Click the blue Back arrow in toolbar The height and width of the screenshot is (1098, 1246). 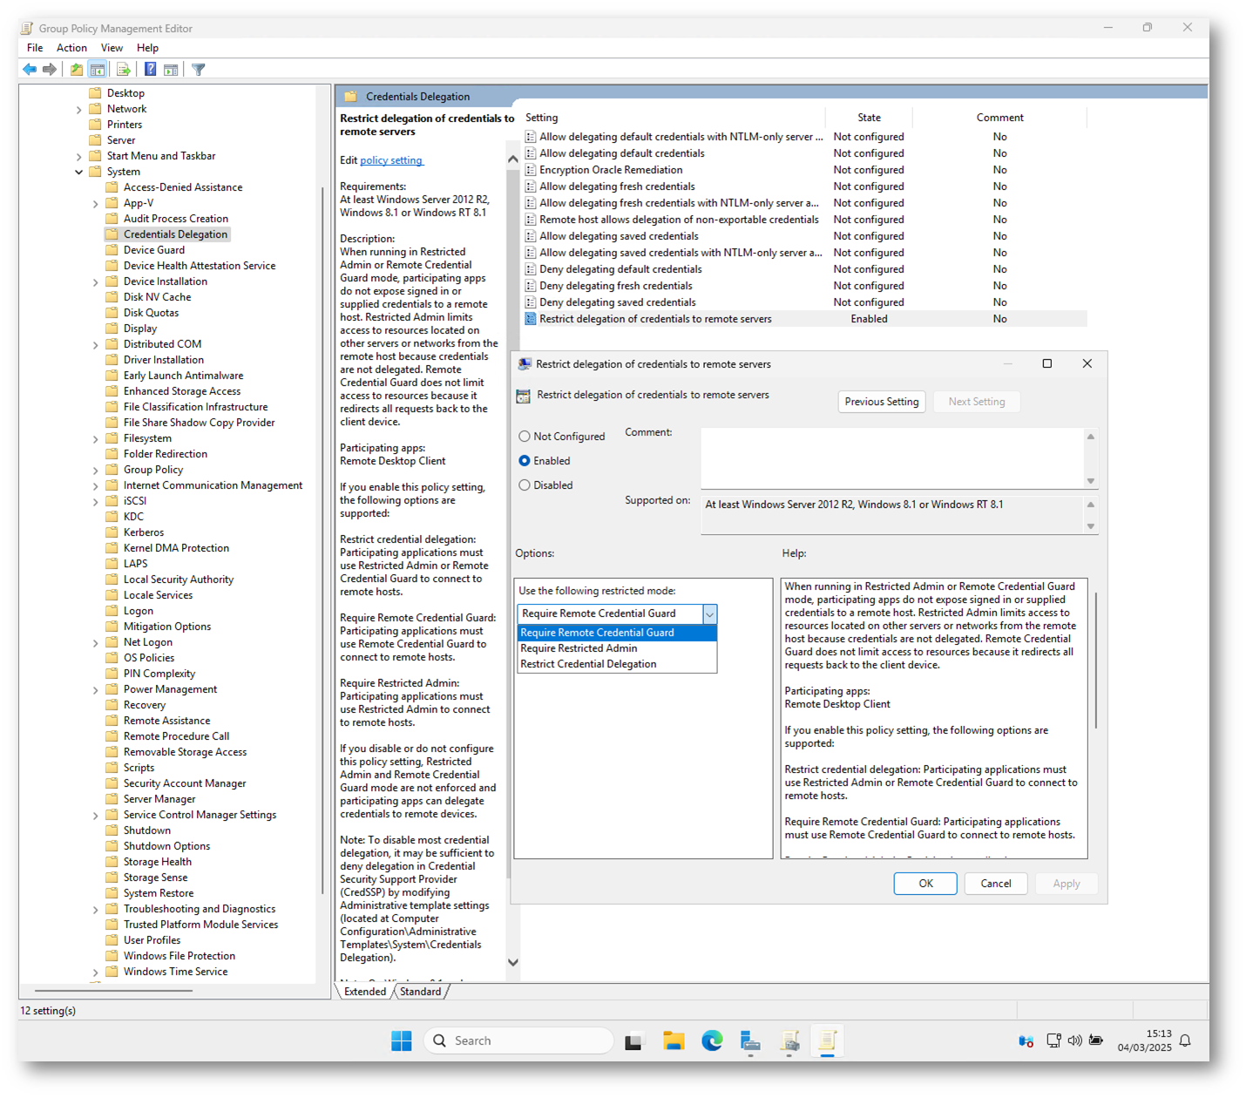[30, 70]
